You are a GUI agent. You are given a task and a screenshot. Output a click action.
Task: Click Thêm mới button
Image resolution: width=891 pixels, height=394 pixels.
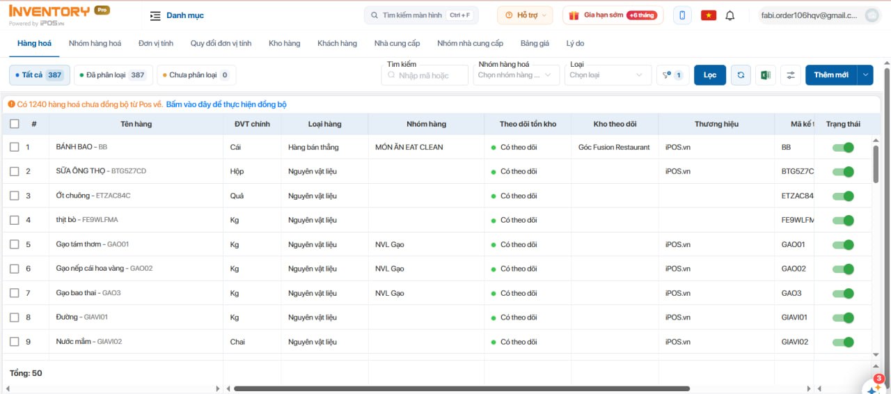point(832,75)
